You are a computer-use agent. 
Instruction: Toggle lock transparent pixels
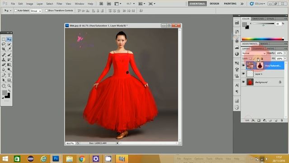(x=250, y=58)
